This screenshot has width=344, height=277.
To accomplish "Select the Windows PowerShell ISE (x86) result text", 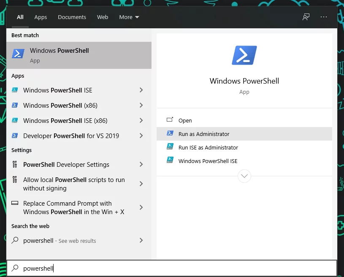I will (65, 120).
